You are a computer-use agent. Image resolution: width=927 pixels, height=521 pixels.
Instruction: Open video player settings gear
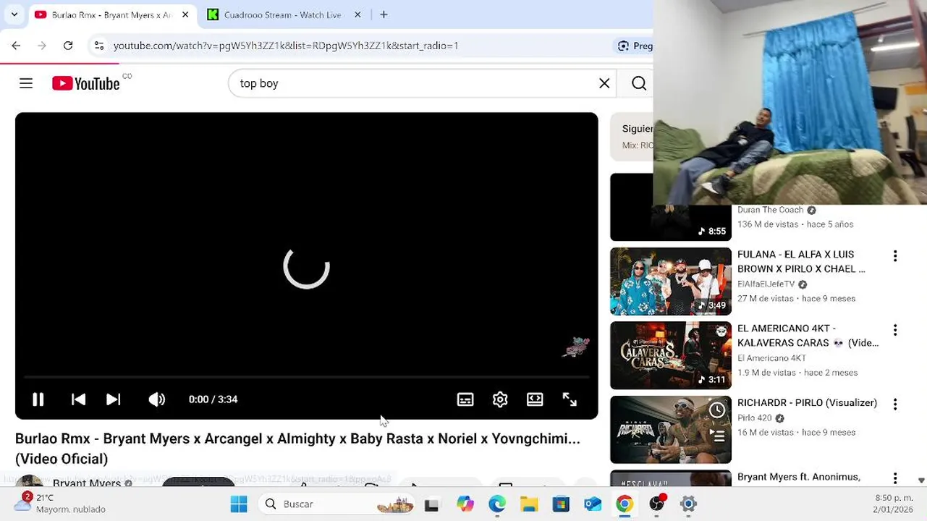pyautogui.click(x=500, y=399)
